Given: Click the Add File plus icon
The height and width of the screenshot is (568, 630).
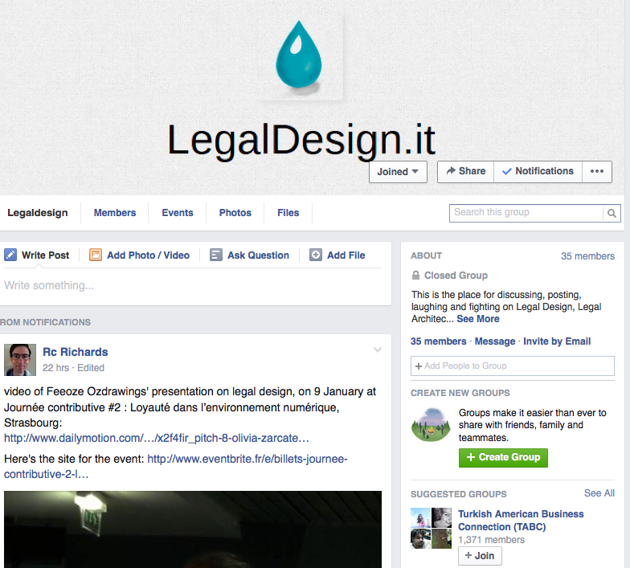Looking at the screenshot, I should [315, 255].
